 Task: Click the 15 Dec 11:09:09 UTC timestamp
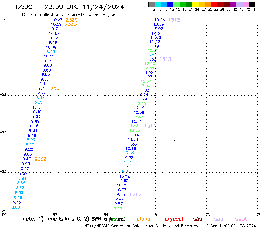[x=230, y=226]
